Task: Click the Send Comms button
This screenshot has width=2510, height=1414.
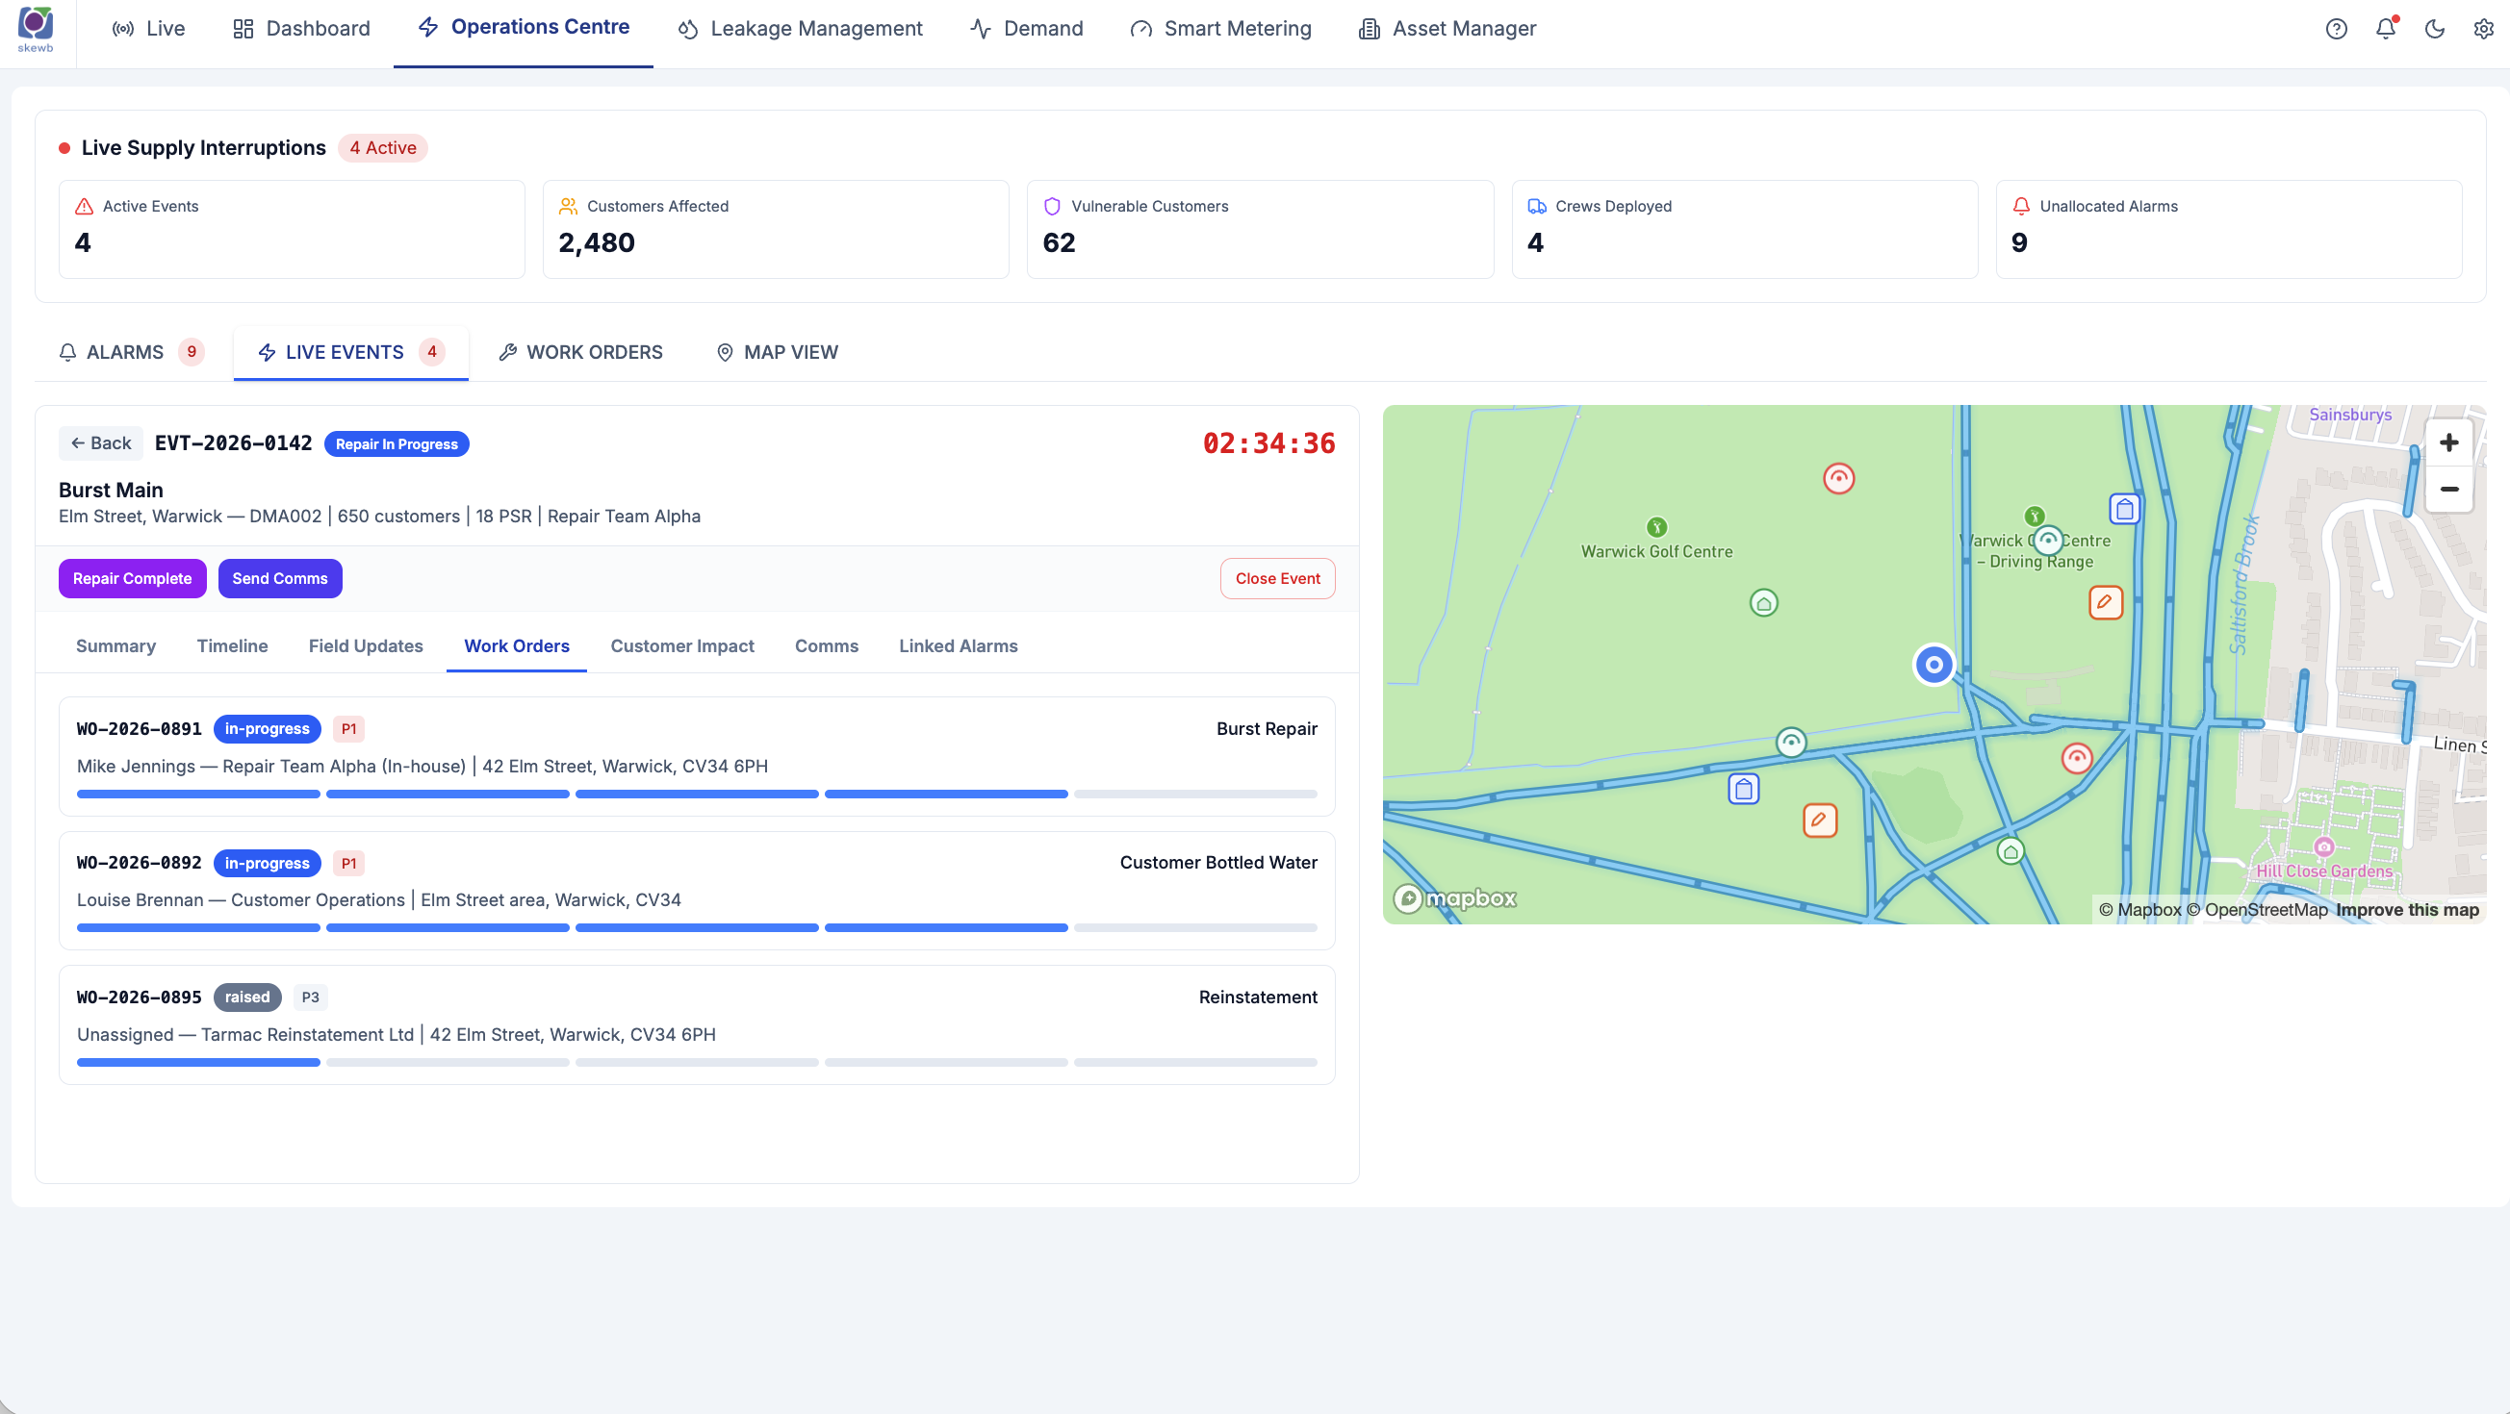Action: 280,578
